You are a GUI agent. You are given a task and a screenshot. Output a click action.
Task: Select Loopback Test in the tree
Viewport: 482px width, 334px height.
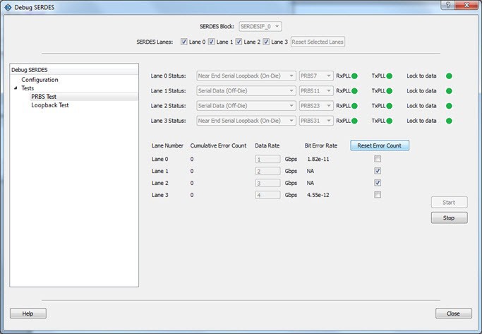coord(50,105)
